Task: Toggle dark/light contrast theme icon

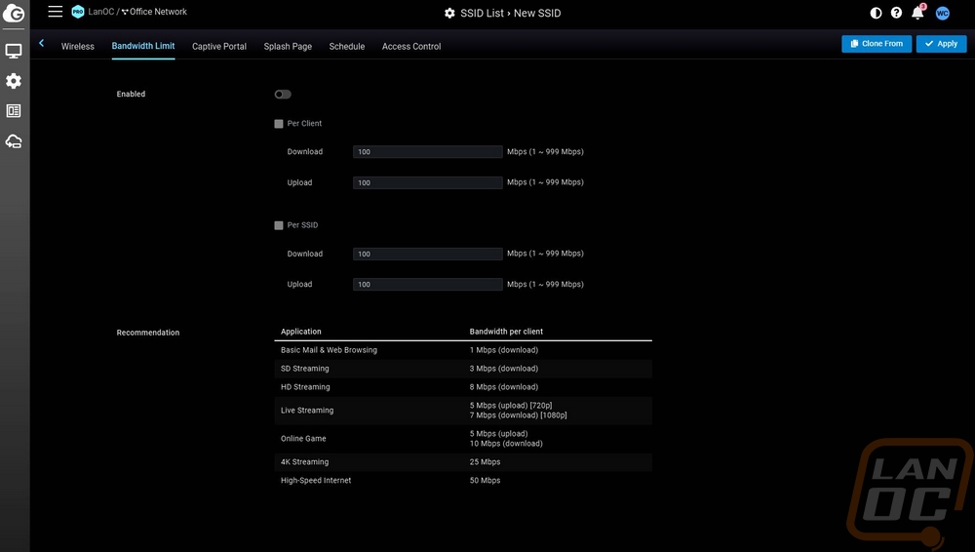Action: point(876,13)
